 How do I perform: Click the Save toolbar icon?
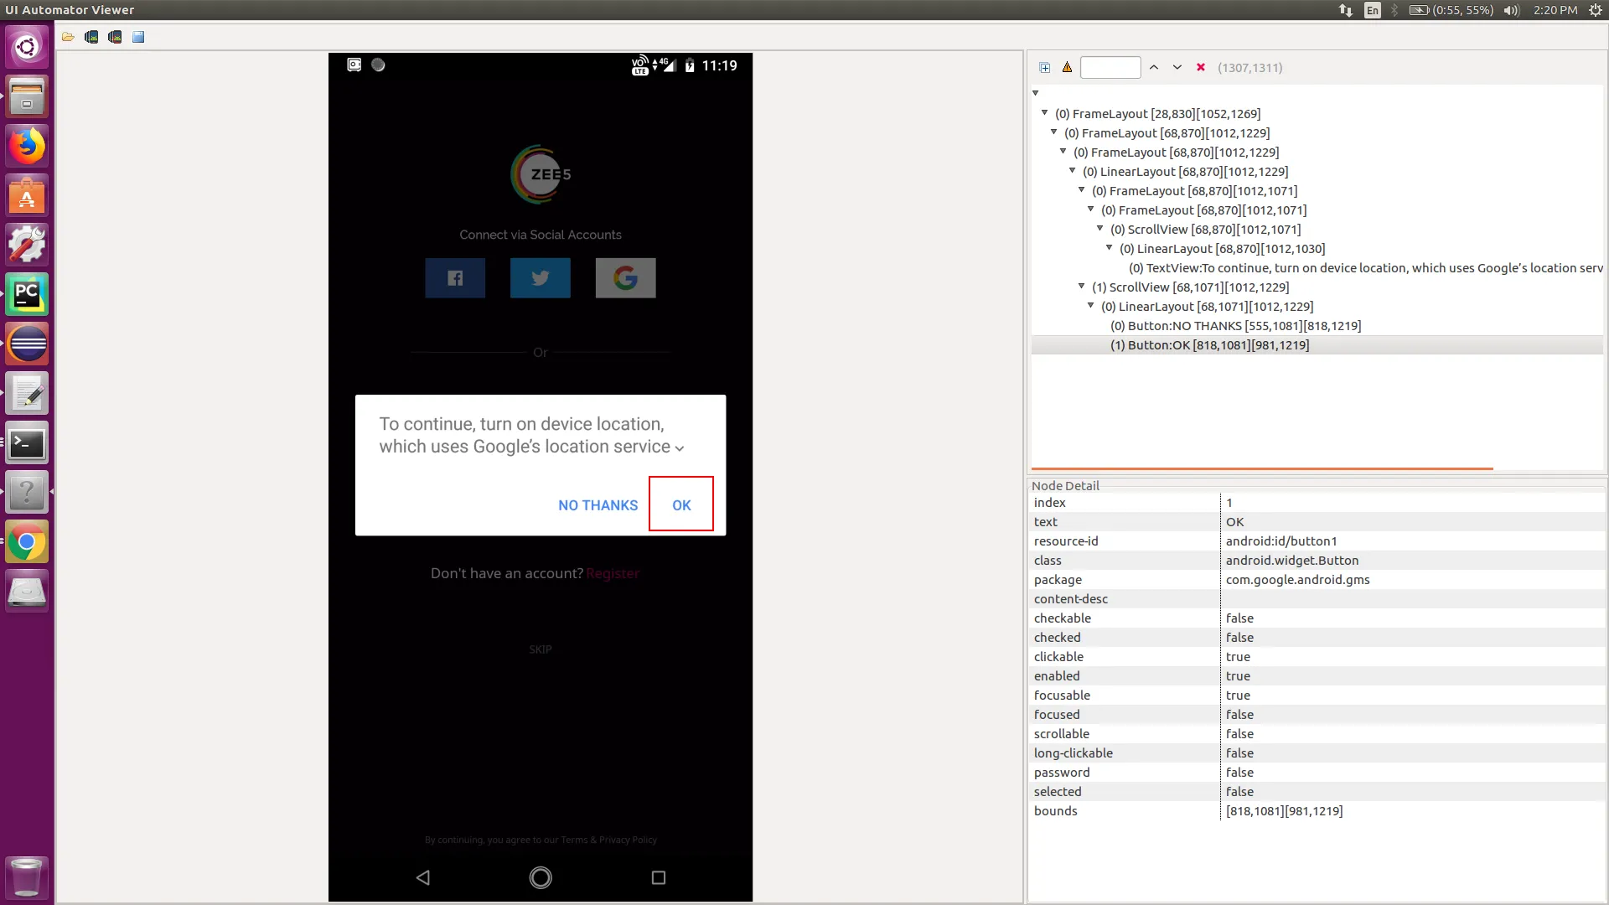click(138, 37)
